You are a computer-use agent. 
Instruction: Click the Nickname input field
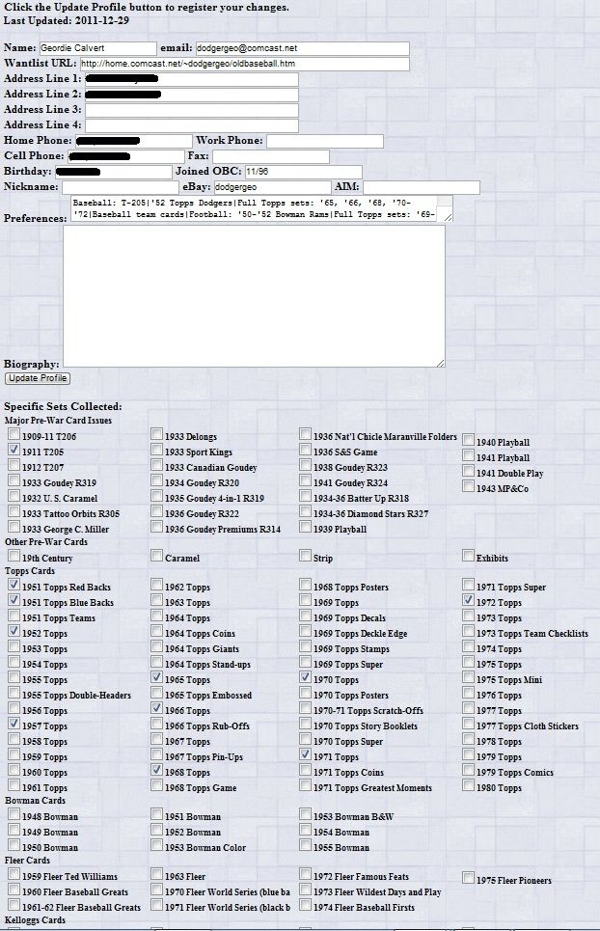point(120,187)
